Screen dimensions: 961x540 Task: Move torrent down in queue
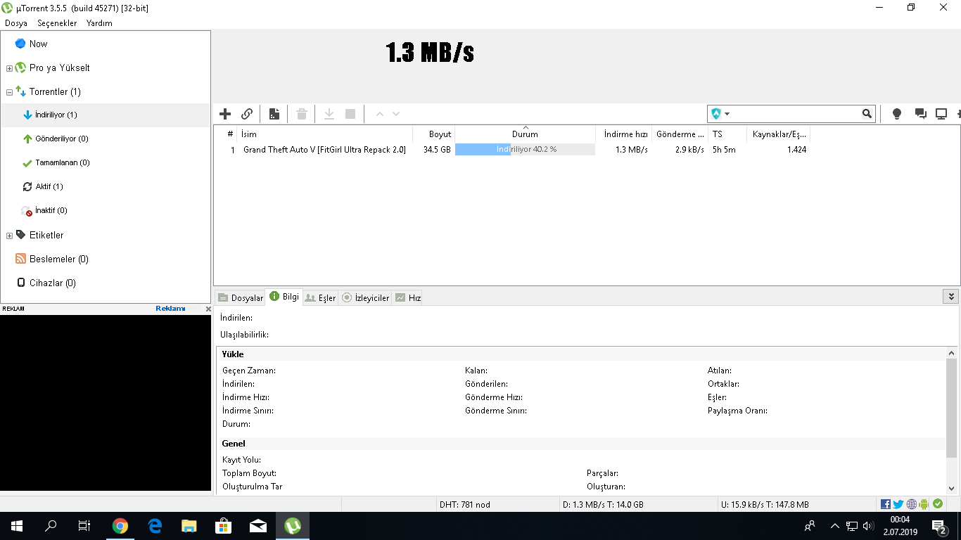[396, 114]
